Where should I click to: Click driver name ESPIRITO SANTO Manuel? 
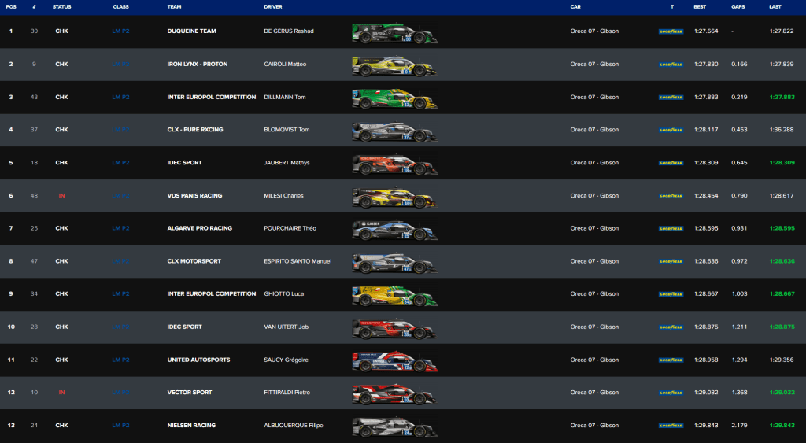(298, 261)
